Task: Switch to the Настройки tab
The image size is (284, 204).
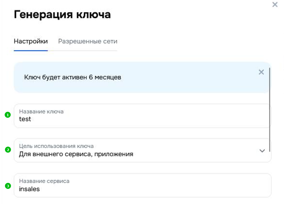Action: click(31, 41)
